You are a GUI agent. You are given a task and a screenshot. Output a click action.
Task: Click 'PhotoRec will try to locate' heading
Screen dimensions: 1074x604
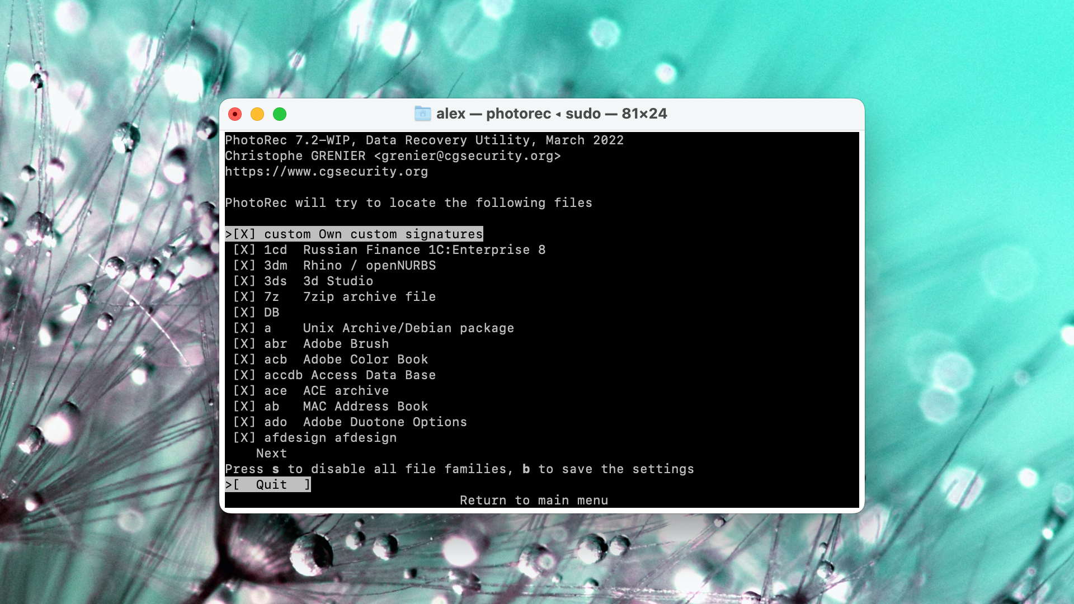click(408, 202)
